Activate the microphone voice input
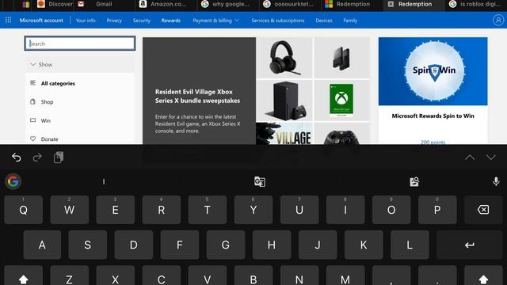Viewport: 507px width, 285px height. (496, 181)
